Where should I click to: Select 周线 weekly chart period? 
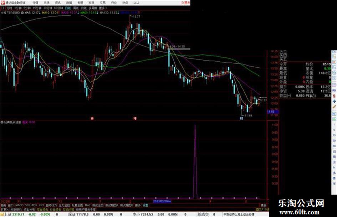(76, 8)
